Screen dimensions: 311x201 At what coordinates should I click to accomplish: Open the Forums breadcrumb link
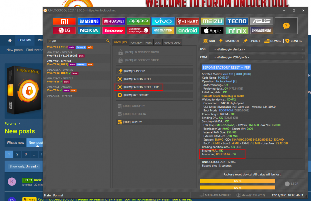coord(10,123)
